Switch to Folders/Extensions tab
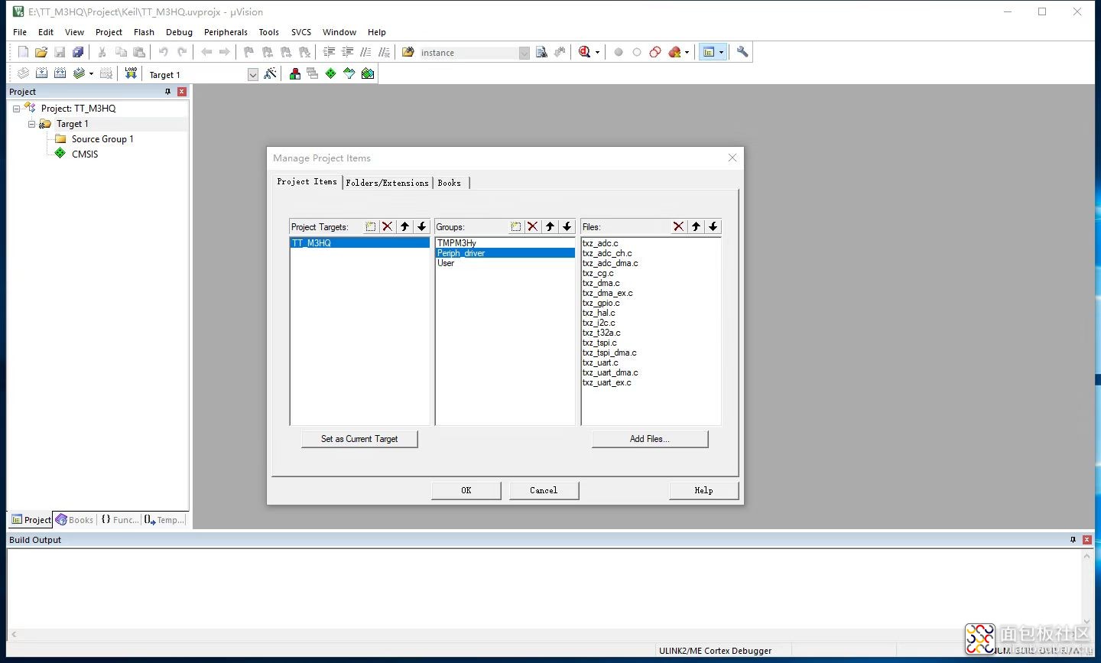 387,183
